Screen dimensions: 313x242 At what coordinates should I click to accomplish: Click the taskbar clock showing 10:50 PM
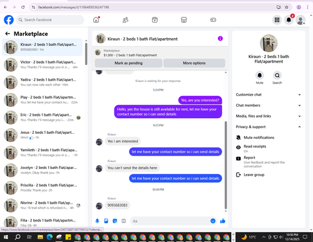tap(292, 237)
